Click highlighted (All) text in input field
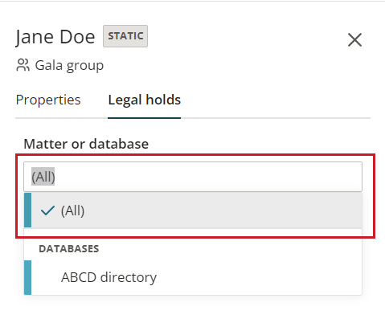385x327 pixels. 43,177
